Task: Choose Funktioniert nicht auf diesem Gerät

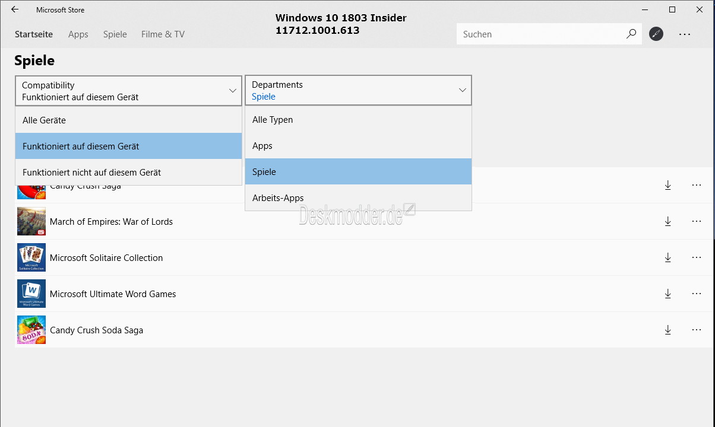Action: 128,172
